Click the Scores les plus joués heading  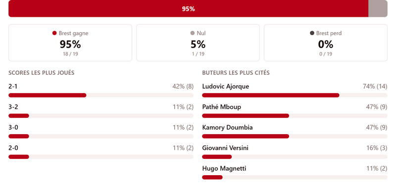[x=42, y=73]
